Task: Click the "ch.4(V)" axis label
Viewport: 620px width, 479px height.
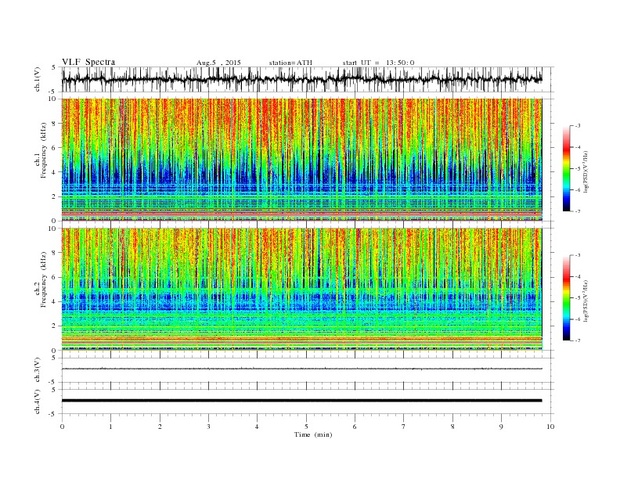Action: (38, 402)
